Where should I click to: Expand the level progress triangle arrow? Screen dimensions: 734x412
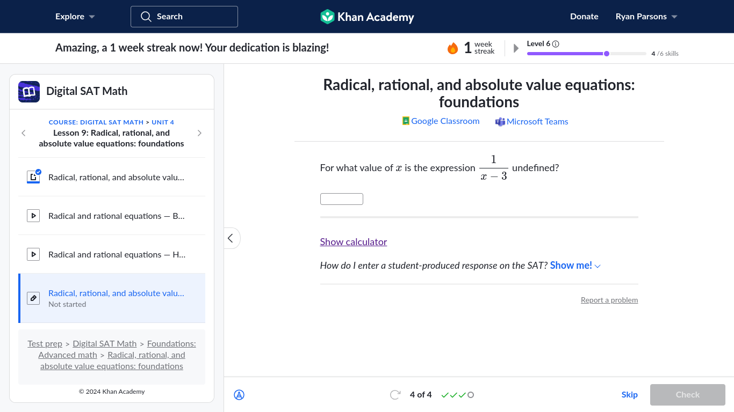pyautogui.click(x=516, y=48)
